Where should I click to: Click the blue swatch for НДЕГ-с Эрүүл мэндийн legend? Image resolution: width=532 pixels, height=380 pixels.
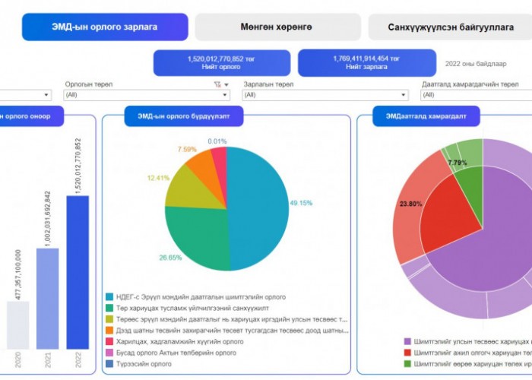tap(109, 297)
